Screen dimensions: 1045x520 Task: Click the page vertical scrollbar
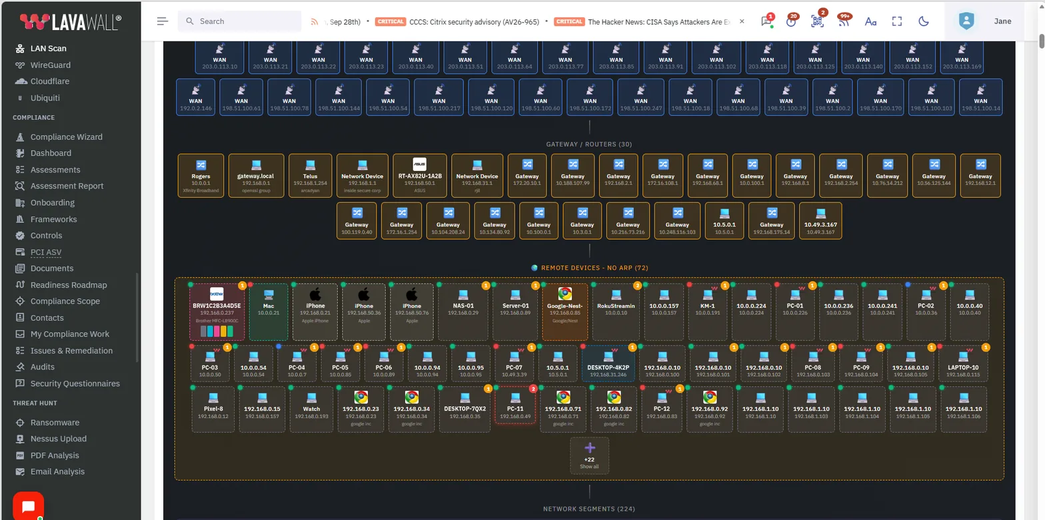coord(1041,42)
